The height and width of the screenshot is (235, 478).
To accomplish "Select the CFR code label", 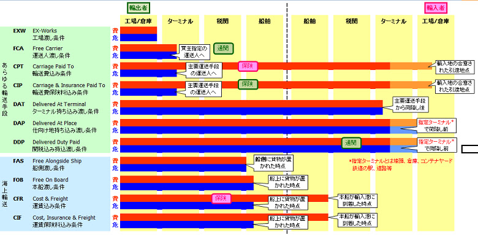I will point(18,199).
